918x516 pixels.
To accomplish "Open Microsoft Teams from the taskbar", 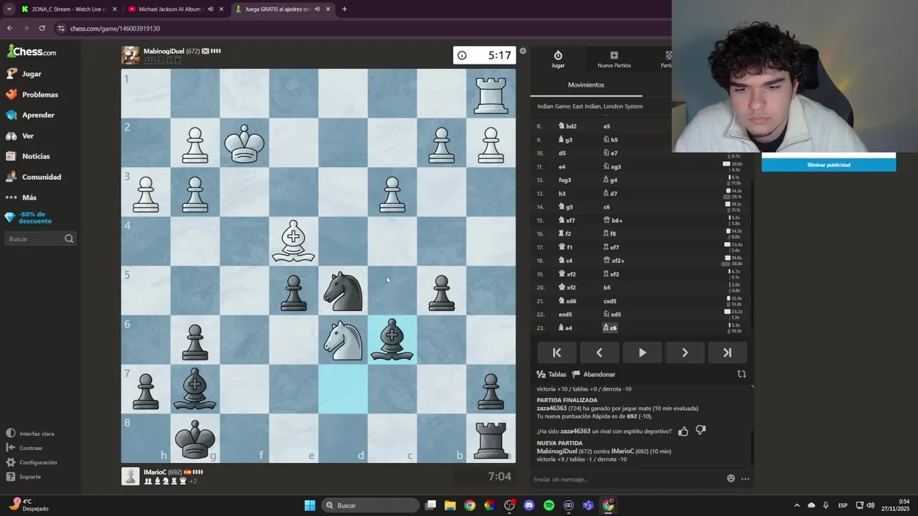I will 588,505.
